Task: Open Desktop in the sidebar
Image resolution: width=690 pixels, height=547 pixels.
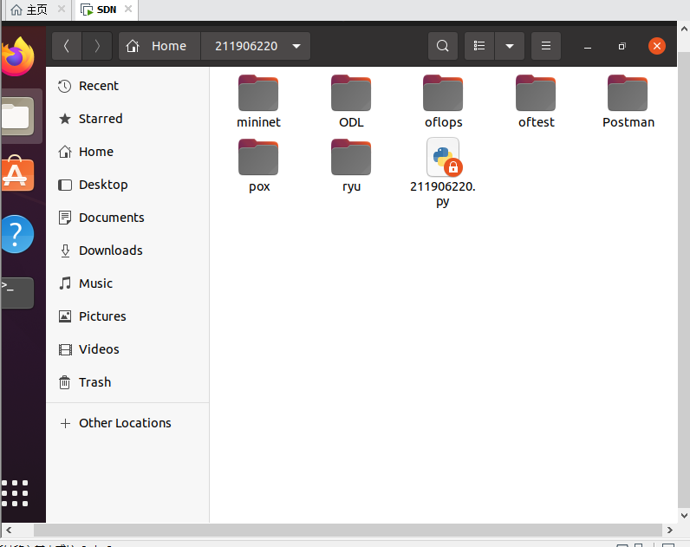Action: pos(127,185)
